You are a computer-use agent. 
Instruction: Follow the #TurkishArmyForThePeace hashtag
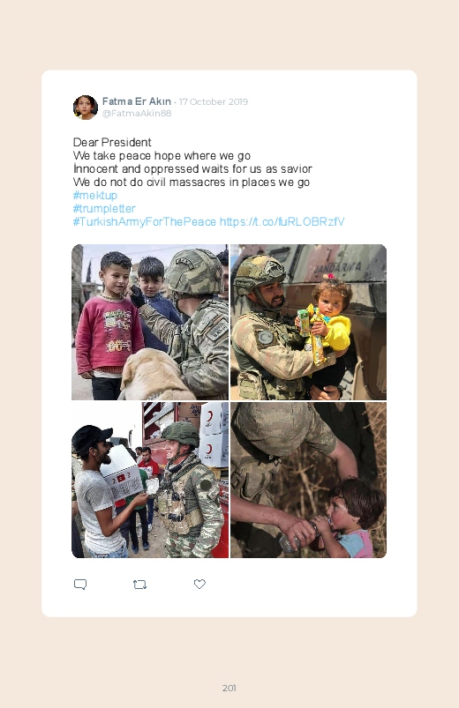pyautogui.click(x=144, y=221)
